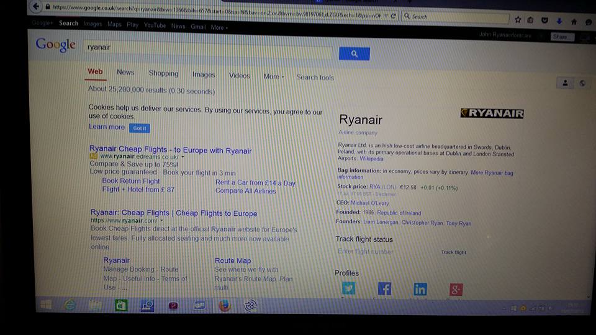Click the bookmark star icon

(x=518, y=20)
